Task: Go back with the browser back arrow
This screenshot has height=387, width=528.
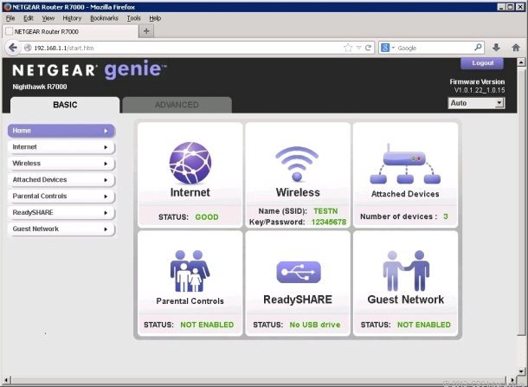Action: click(13, 48)
